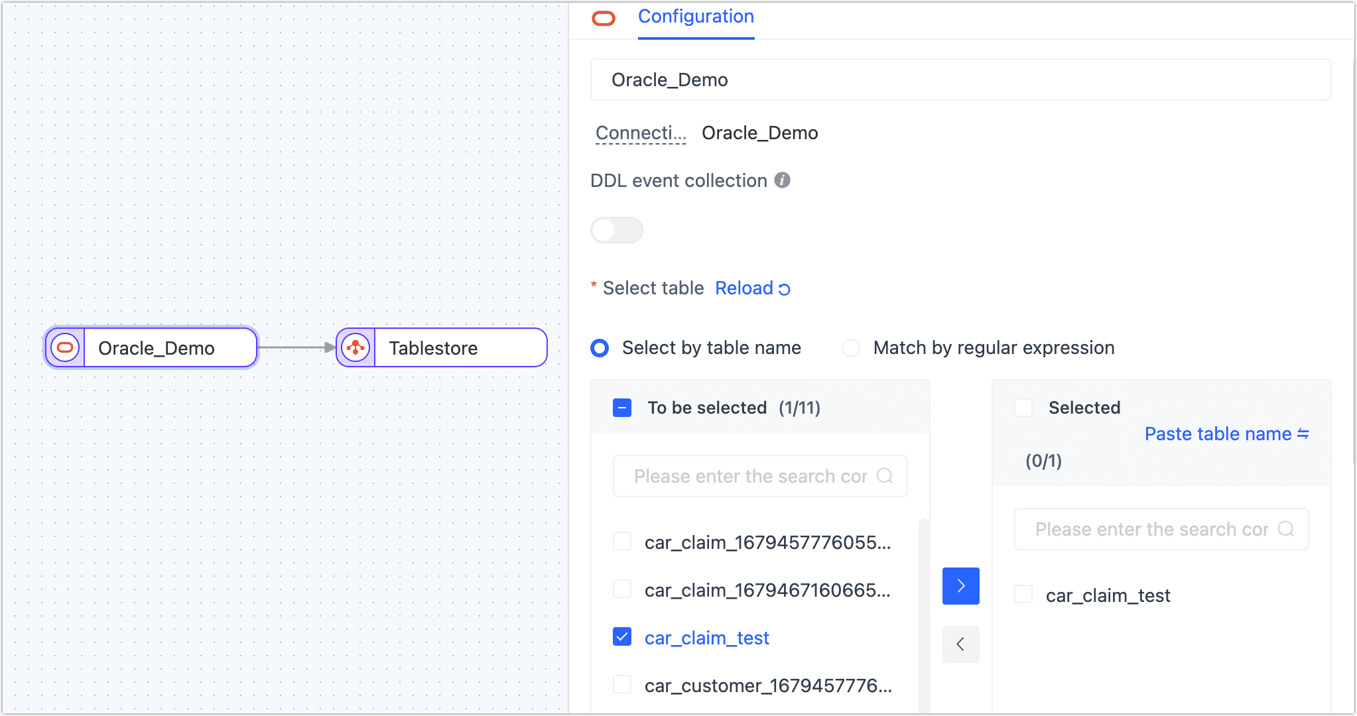The height and width of the screenshot is (716, 1357).
Task: Click the info icon next to DDL event collection
Action: tap(782, 180)
